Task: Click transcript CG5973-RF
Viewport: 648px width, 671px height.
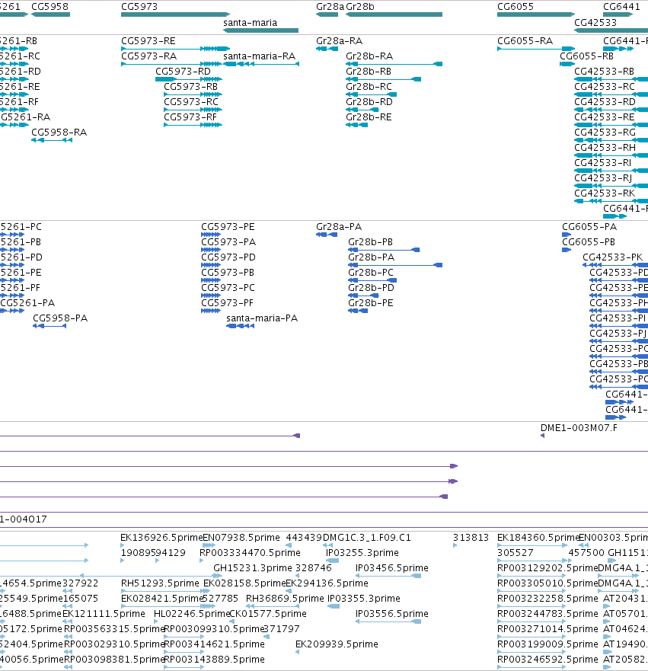Action: 190,117
